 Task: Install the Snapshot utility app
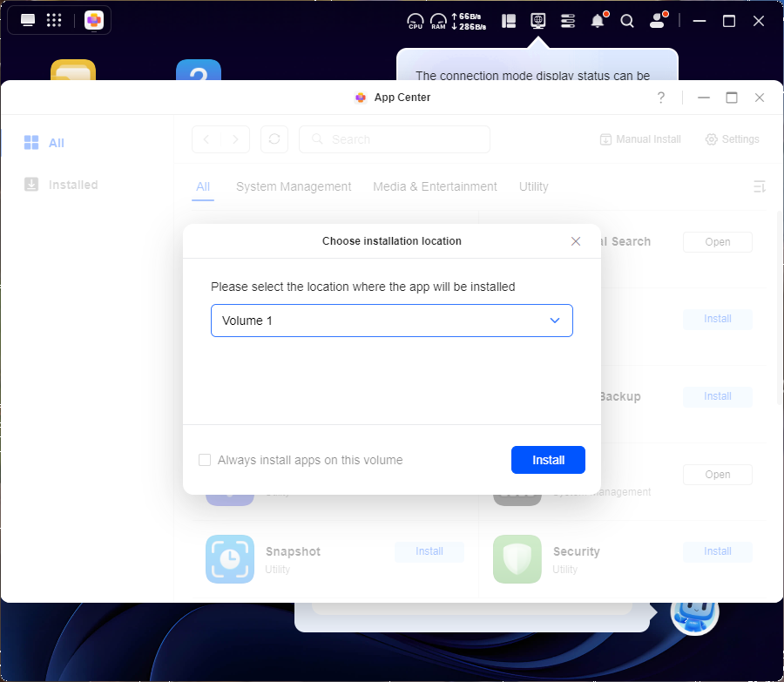429,551
